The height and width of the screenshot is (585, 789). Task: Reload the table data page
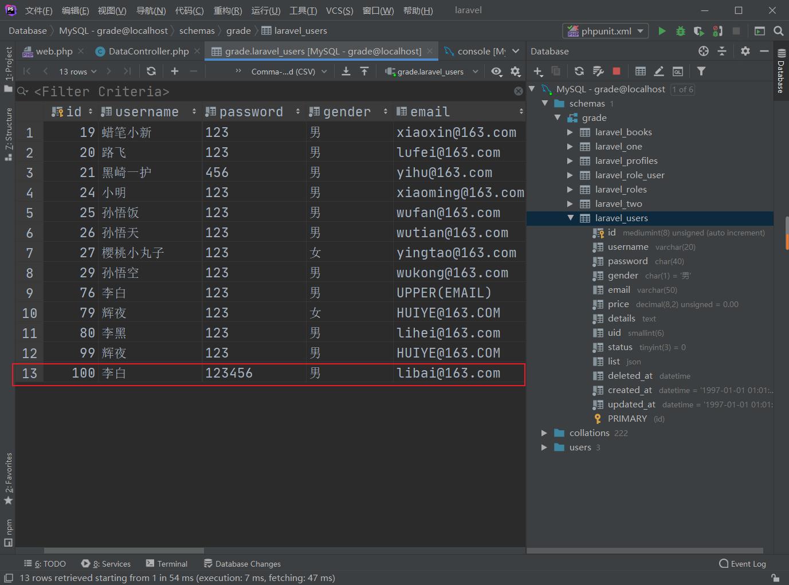[151, 71]
